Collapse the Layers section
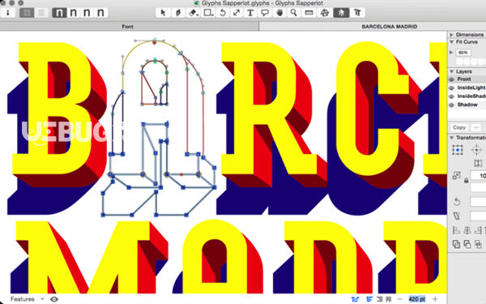The width and height of the screenshot is (486, 304). 452,71
